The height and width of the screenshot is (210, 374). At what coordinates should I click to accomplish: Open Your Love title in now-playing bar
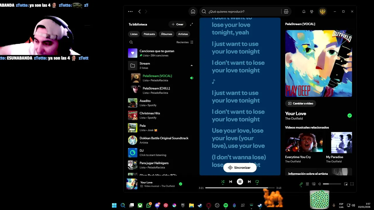point(146,182)
